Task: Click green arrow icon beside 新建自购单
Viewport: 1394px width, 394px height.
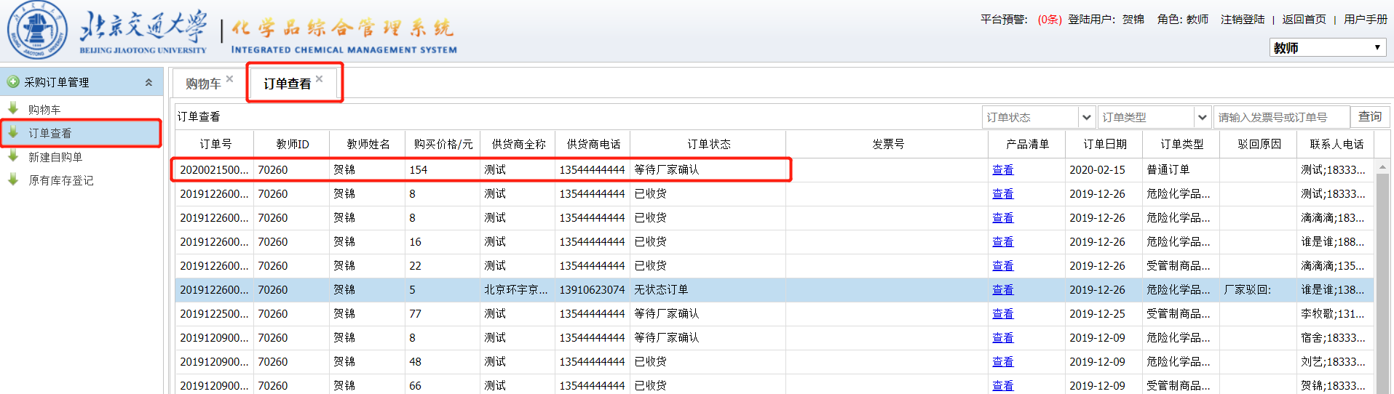Action: point(13,156)
